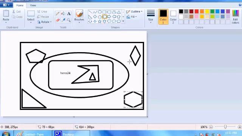Open the Windows Start button
Viewport: 242px width, 136px height.
pyautogui.click(x=6, y=133)
